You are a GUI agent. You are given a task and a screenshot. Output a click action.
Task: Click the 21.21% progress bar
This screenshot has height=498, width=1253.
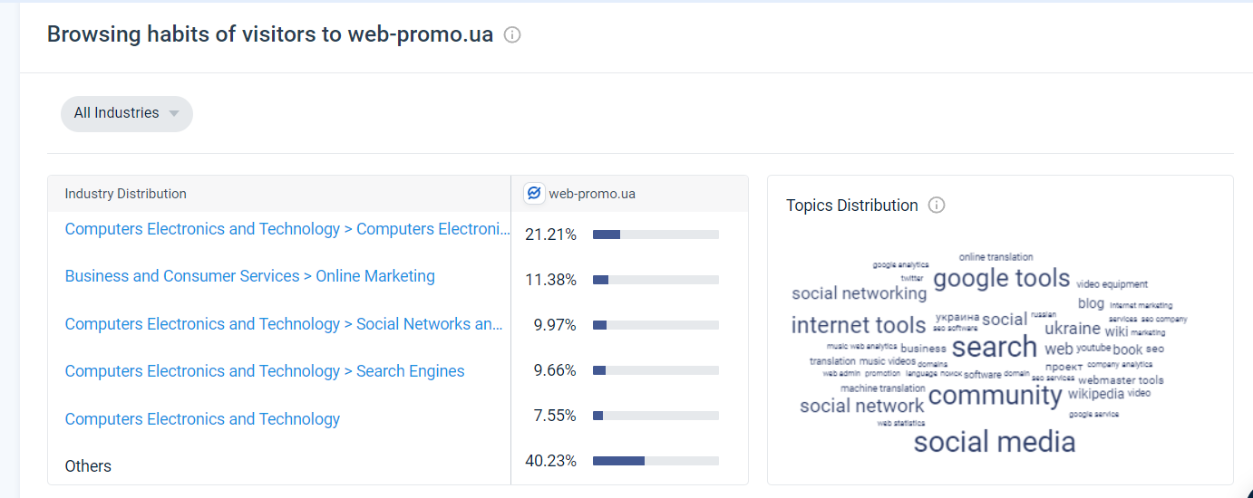tap(656, 235)
